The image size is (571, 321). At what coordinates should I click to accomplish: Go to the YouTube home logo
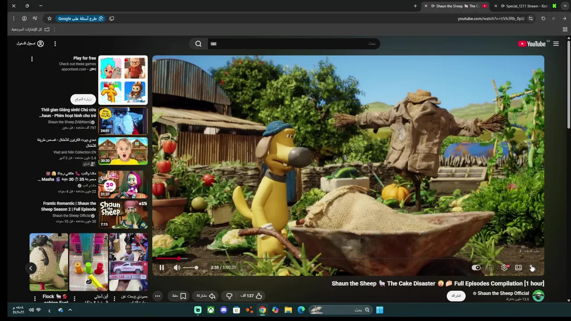(532, 44)
